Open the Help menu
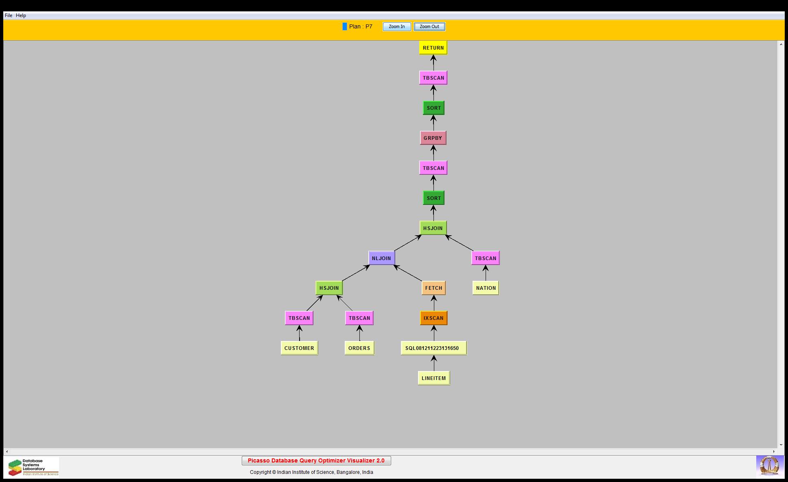788x482 pixels. pos(21,15)
